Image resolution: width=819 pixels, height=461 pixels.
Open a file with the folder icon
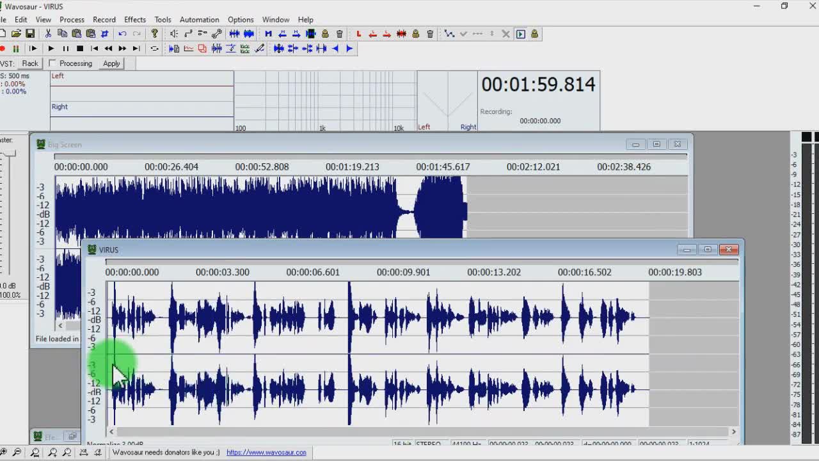pyautogui.click(x=16, y=33)
